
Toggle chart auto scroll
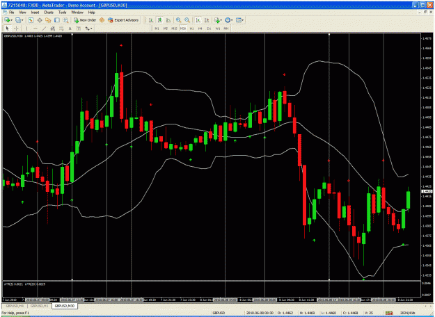click(x=198, y=20)
